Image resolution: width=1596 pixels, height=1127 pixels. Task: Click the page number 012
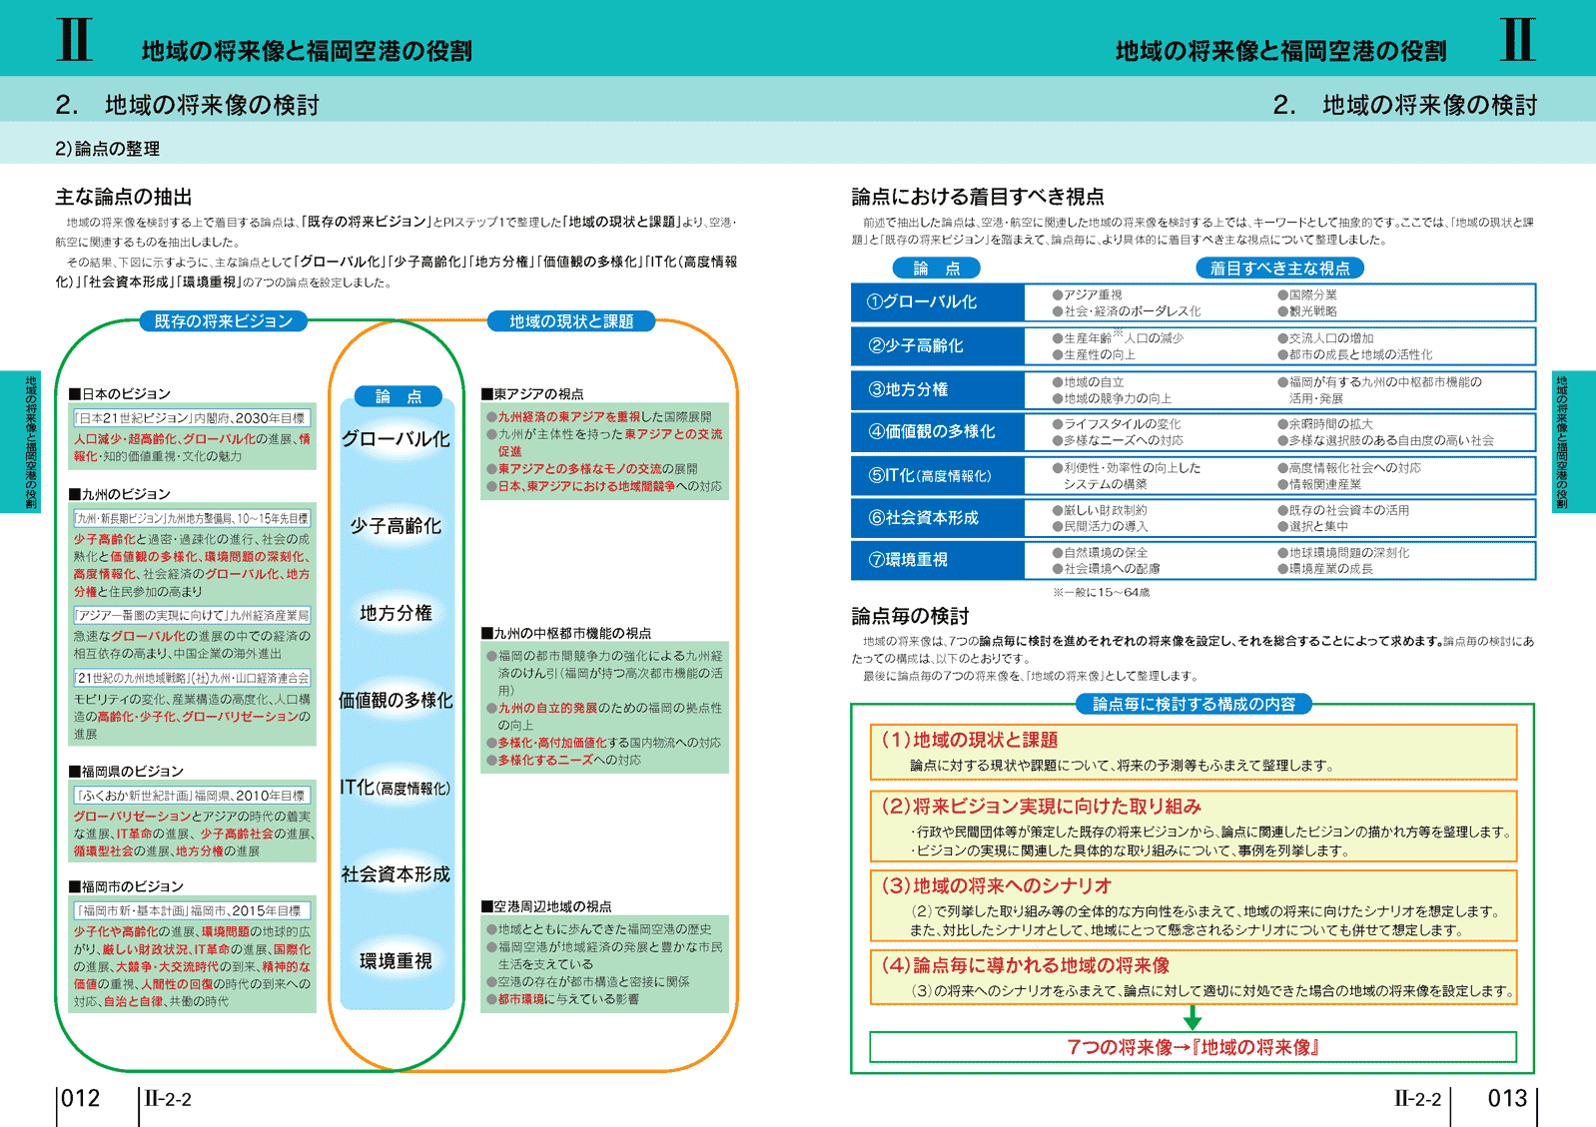81,1098
